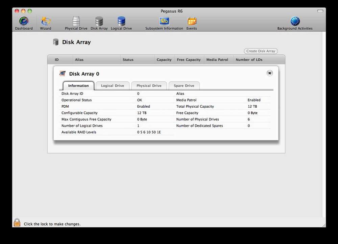Select the Disk Array toolbar icon

point(99,23)
